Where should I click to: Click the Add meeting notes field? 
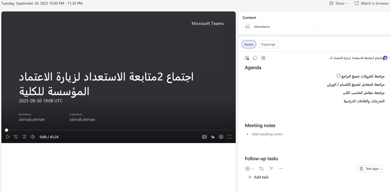[267, 134]
